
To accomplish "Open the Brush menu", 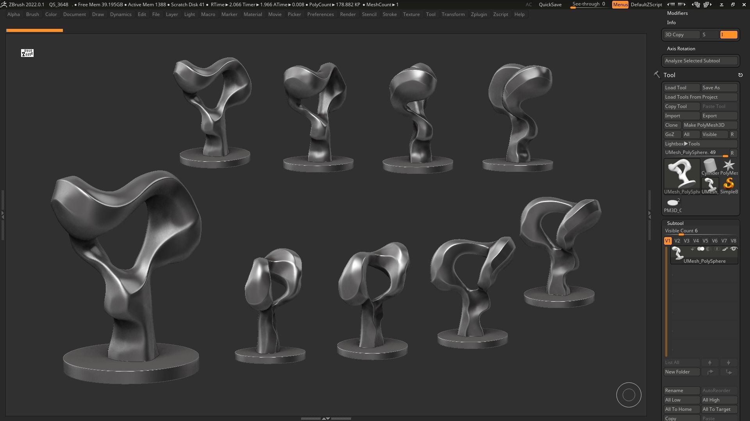I will (32, 14).
